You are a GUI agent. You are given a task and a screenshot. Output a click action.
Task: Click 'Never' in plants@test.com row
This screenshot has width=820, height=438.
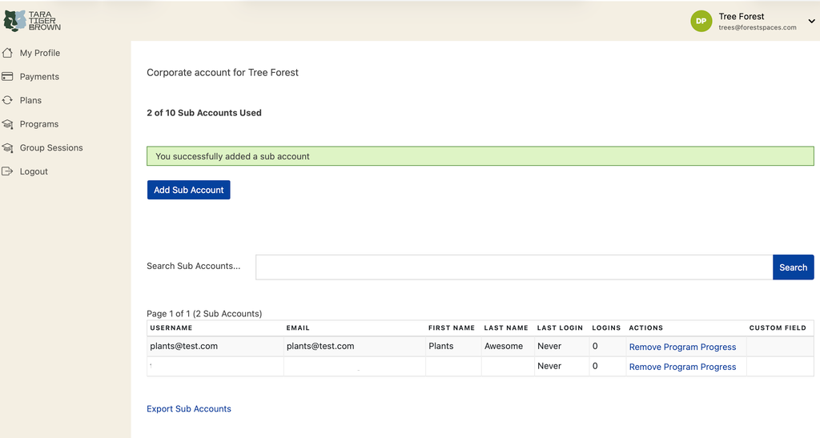(x=549, y=346)
